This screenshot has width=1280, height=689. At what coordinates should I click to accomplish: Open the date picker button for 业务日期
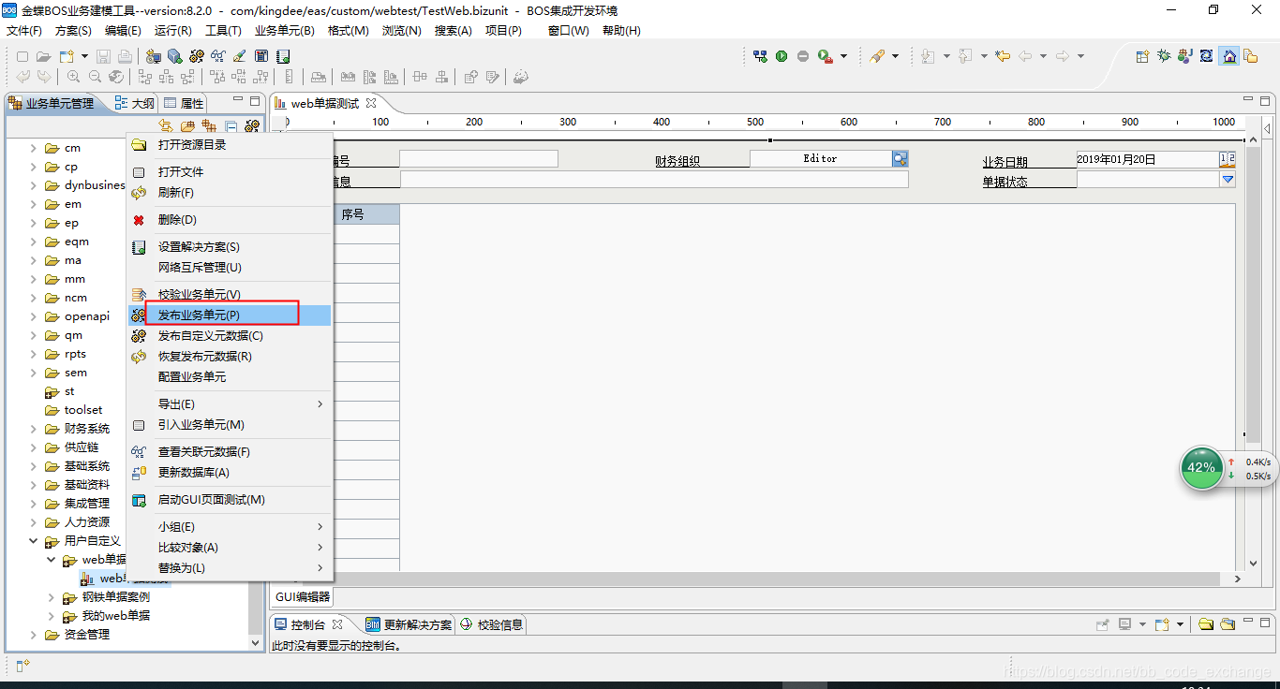(1228, 159)
